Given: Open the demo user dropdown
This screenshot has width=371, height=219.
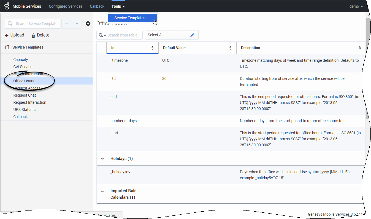Looking at the screenshot, I should (x=356, y=6).
